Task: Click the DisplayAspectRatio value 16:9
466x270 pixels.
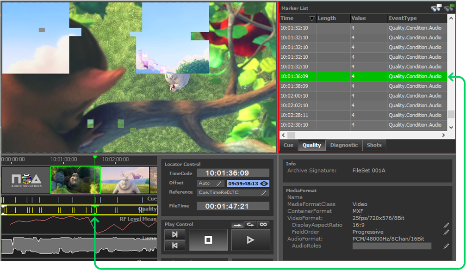Action: click(359, 225)
